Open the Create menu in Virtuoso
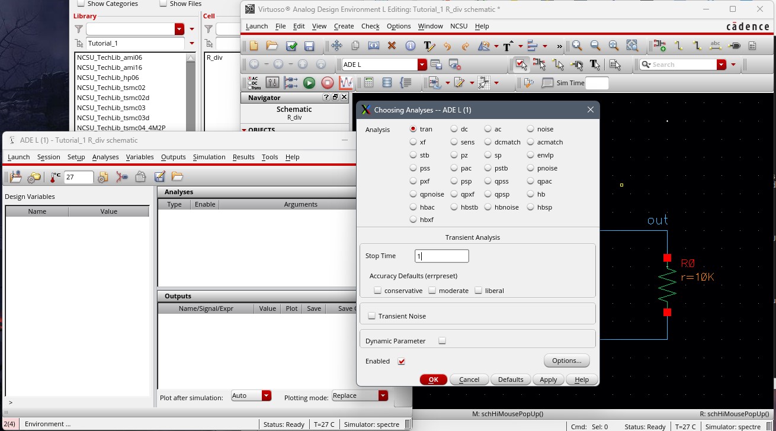Image resolution: width=776 pixels, height=431 pixels. pos(344,26)
